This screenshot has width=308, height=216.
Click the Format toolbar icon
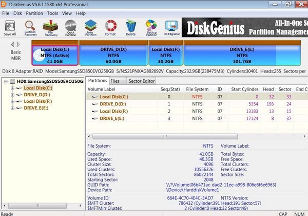pyautogui.click(x=110, y=28)
